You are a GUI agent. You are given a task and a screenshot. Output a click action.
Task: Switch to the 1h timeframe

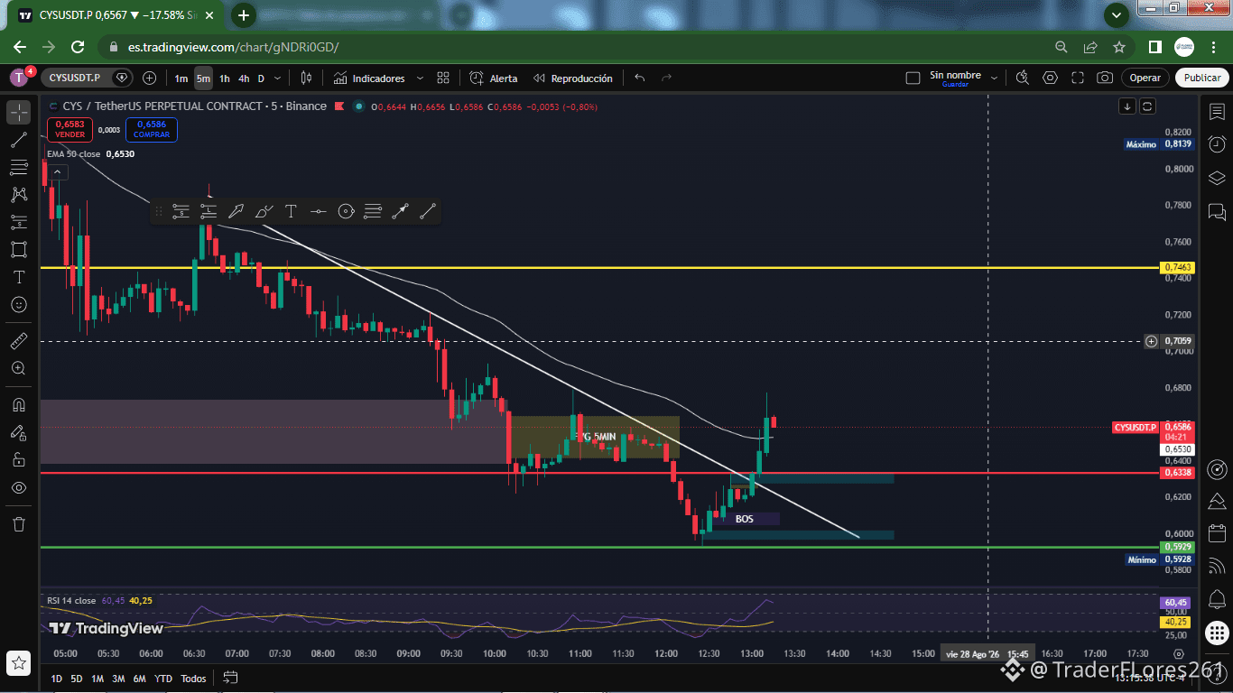pyautogui.click(x=225, y=79)
